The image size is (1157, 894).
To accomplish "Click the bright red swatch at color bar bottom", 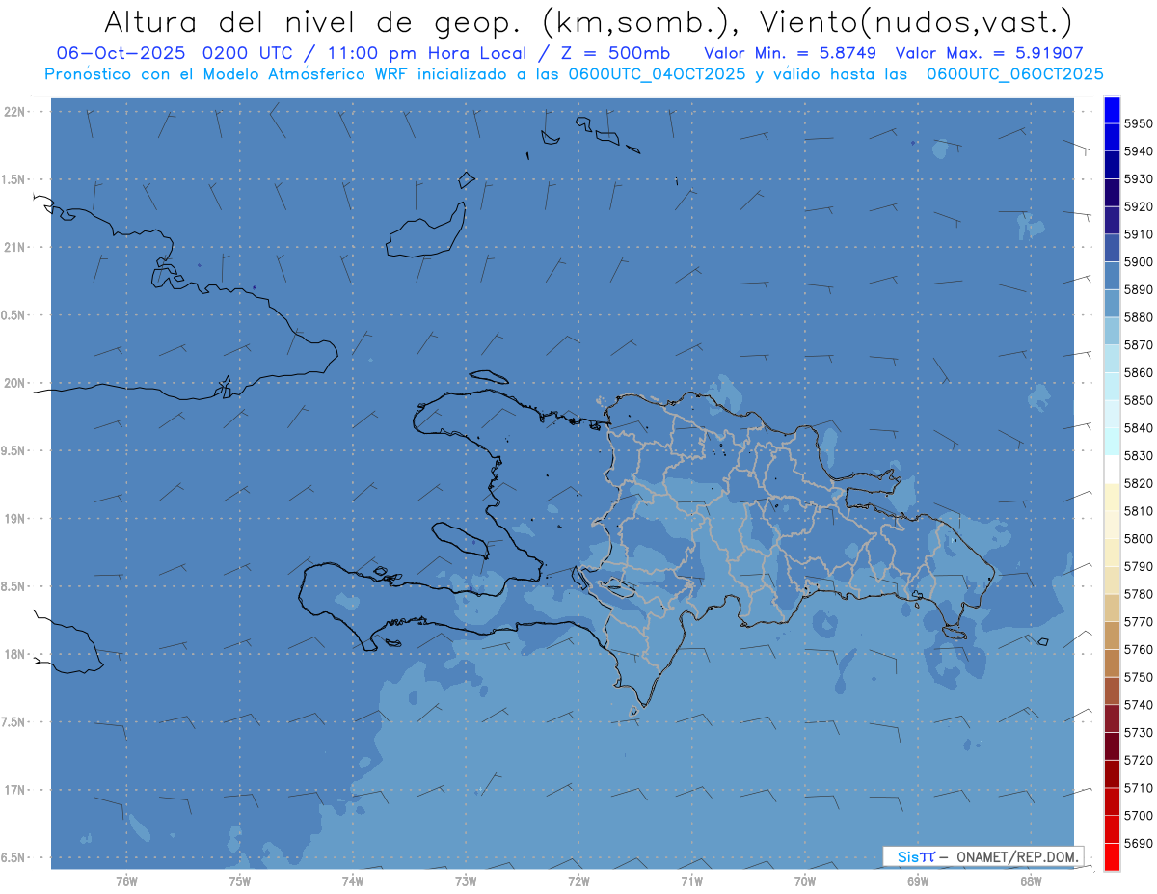I will tap(1111, 856).
